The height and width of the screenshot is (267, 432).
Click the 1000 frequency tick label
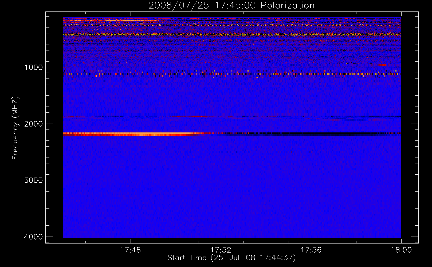[x=33, y=67]
